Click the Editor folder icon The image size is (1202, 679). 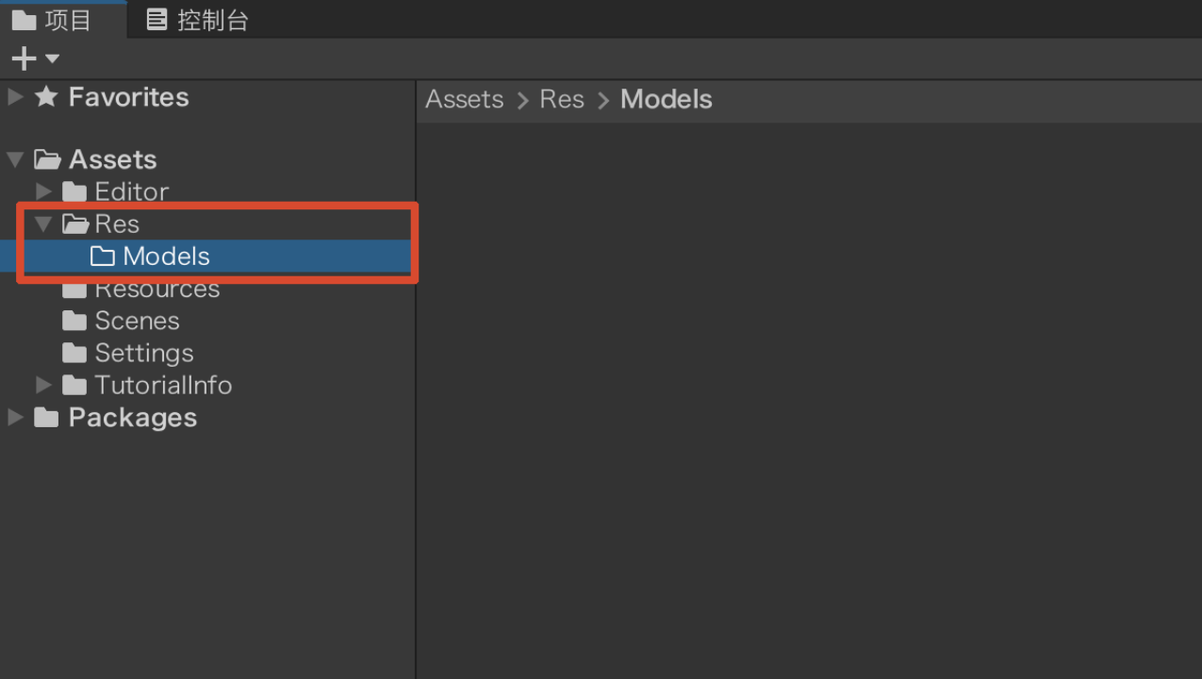(x=74, y=191)
